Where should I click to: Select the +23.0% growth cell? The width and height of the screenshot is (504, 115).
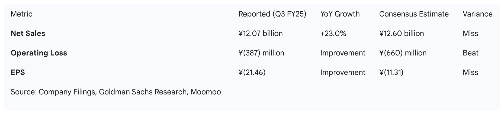[x=333, y=34]
